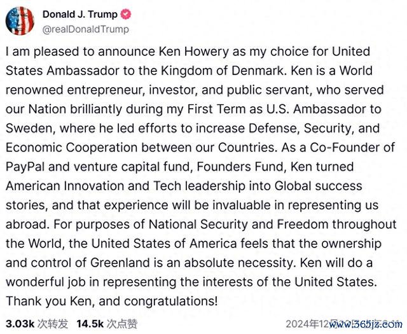407x334 pixels.
Task: Click Economic Cooperation in the post text
Action: (x=71, y=148)
